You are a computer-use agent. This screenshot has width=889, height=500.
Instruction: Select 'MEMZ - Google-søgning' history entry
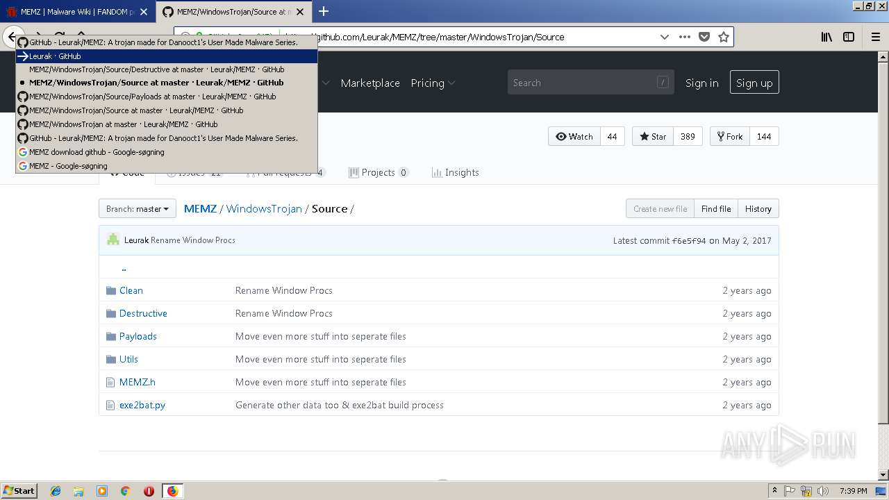(167, 166)
